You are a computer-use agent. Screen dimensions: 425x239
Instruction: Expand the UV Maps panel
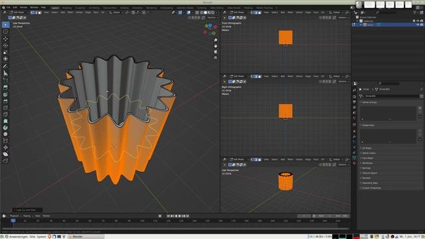tap(367, 148)
